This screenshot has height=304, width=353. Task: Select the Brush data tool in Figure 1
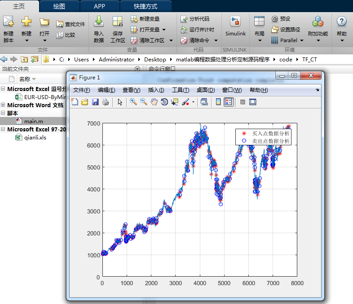185,102
